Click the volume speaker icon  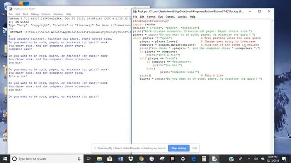point(256,159)
